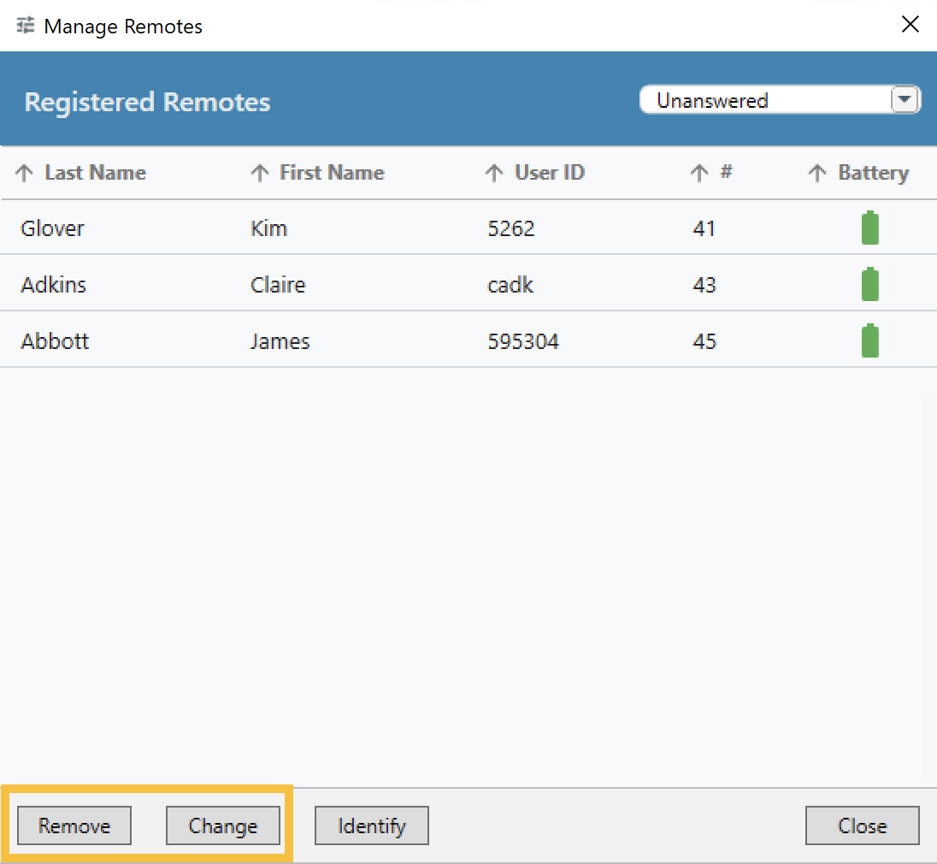Click the sort arrow beside Last Name
Viewport: 937px width, 864px height.
[25, 174]
